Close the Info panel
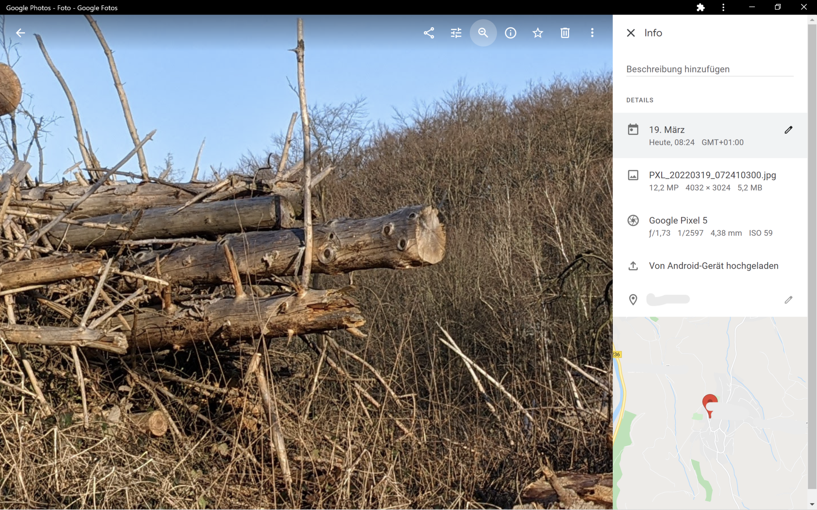 (x=631, y=33)
